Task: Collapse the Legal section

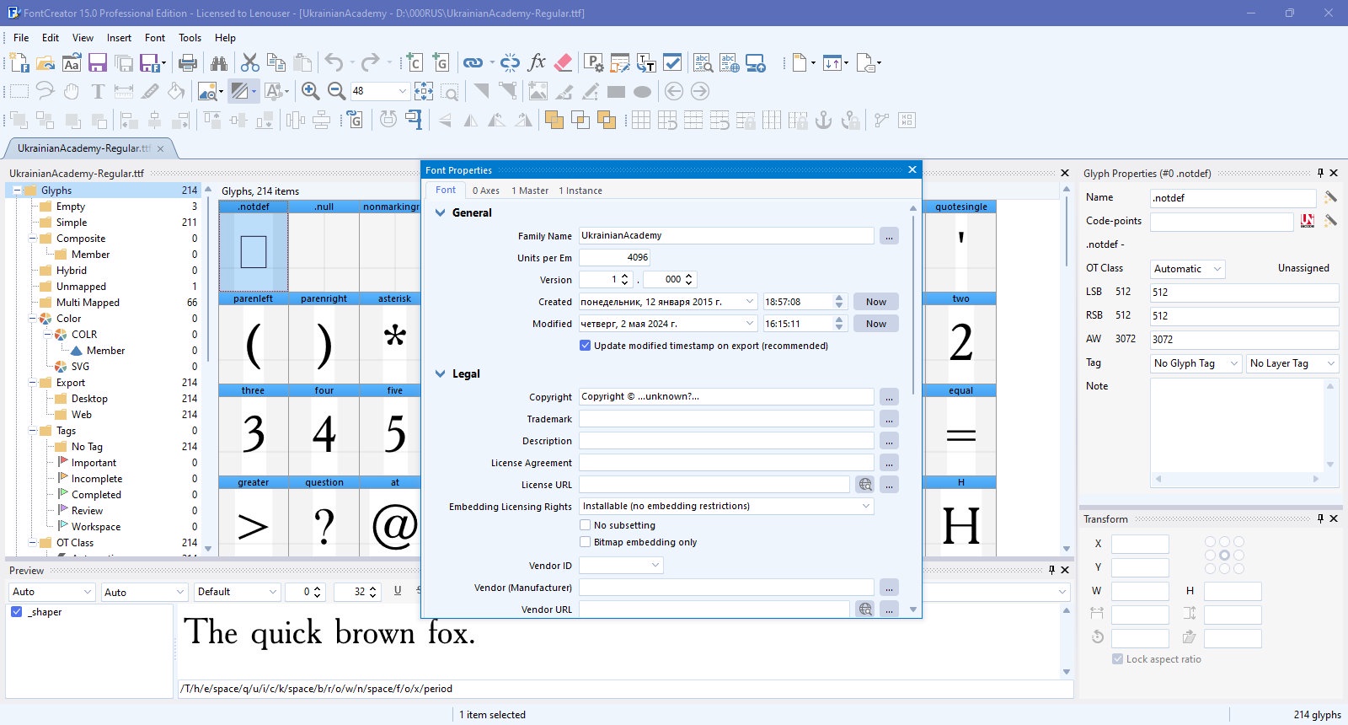Action: 440,373
